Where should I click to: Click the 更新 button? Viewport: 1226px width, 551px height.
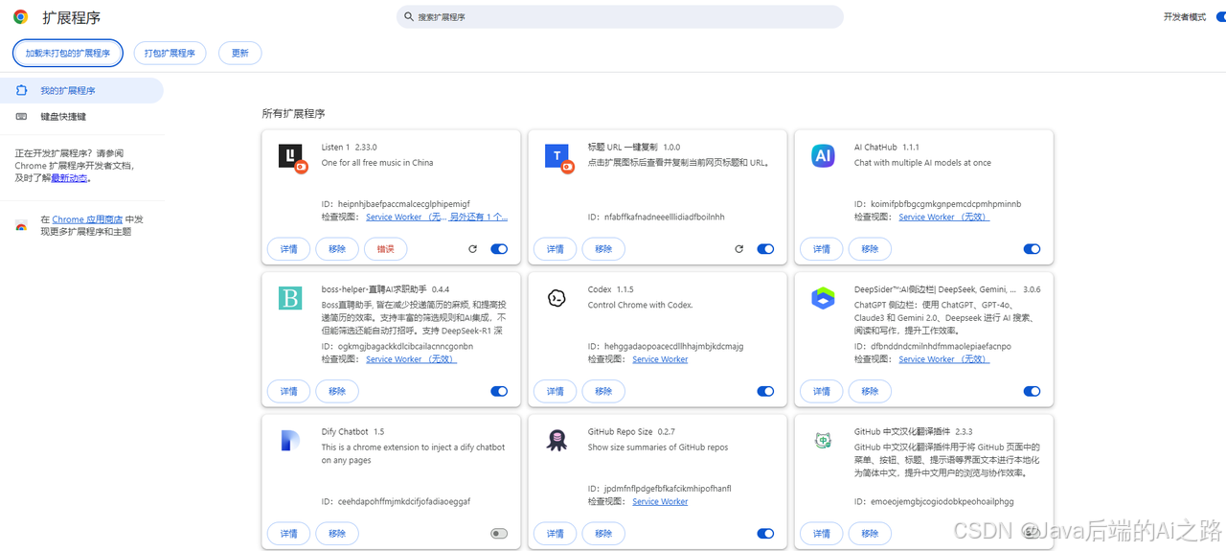(240, 53)
